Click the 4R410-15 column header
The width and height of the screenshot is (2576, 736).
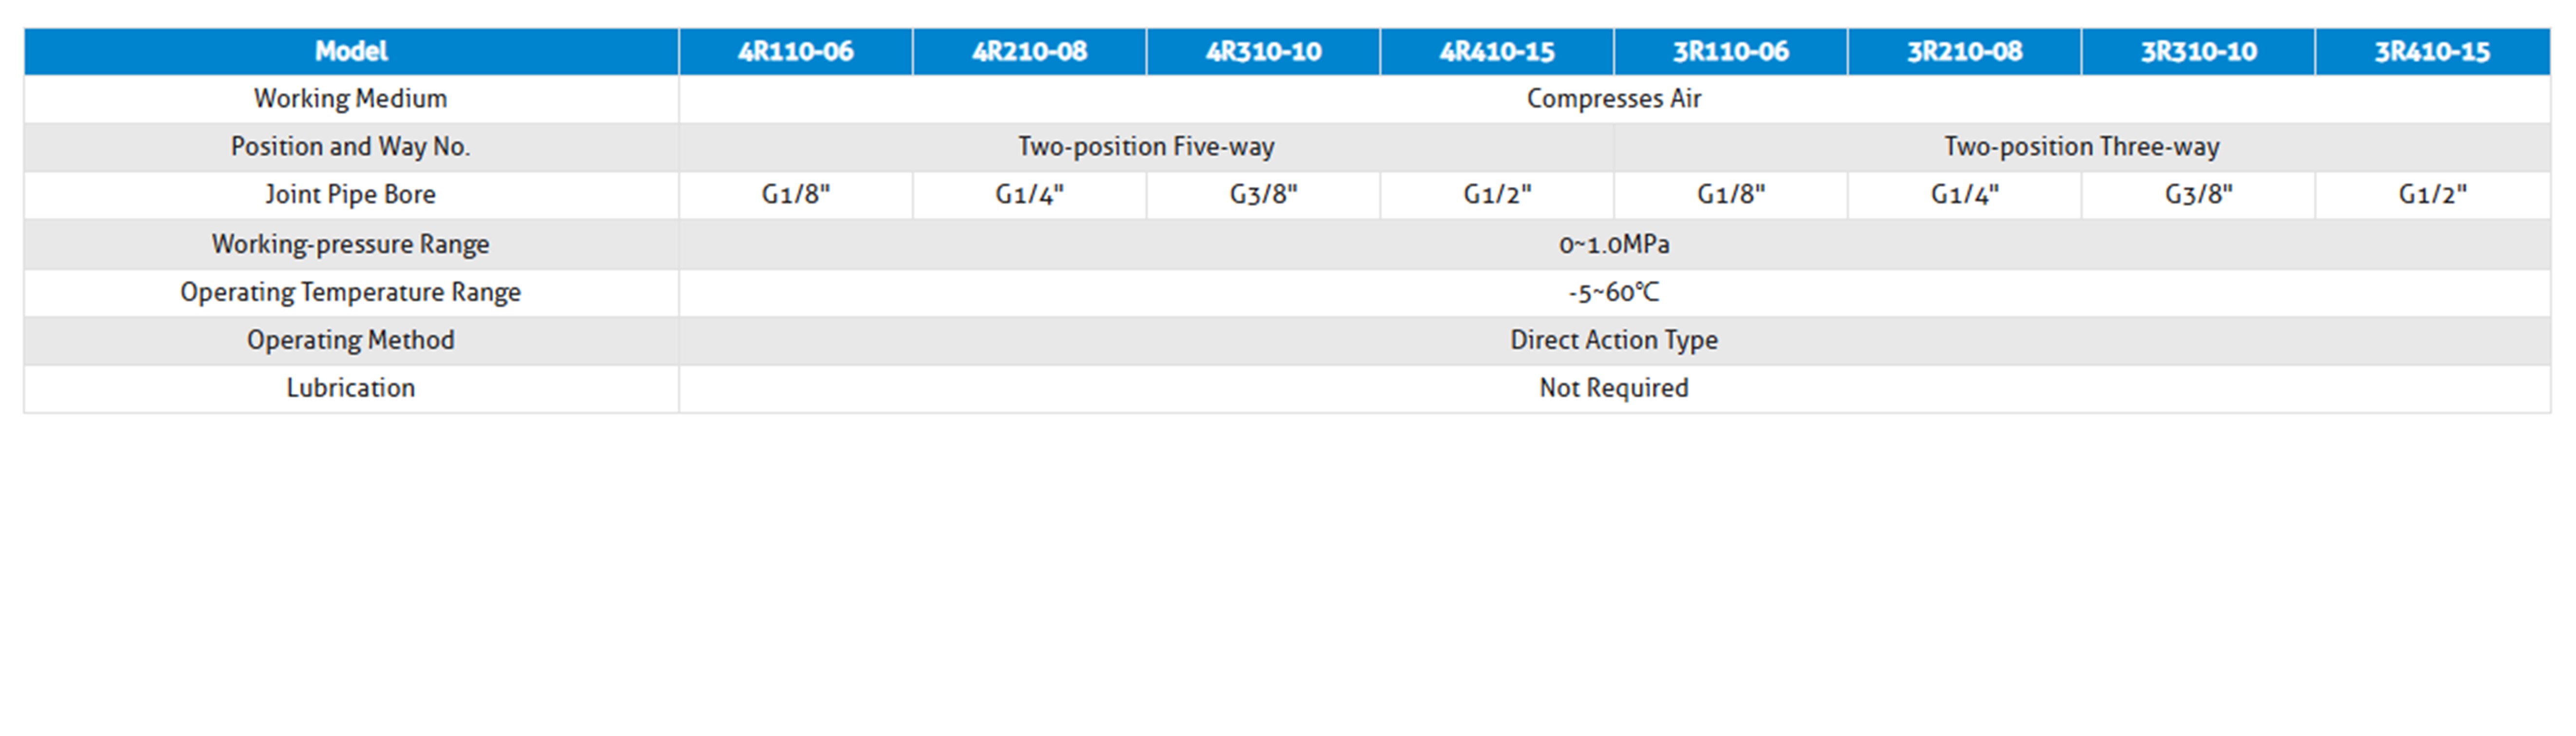coord(1498,51)
